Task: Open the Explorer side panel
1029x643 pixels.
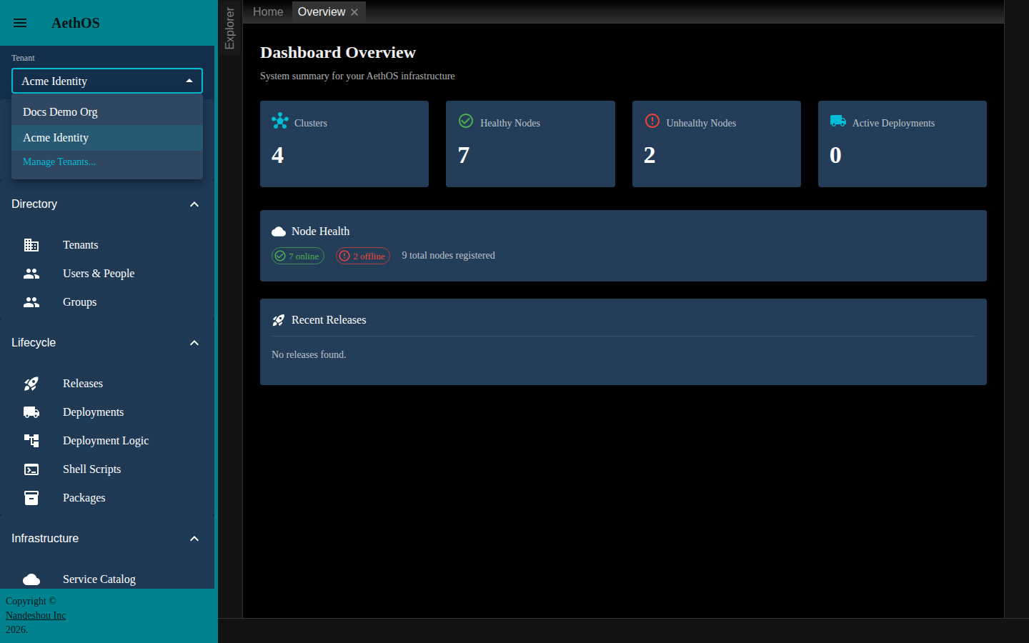Action: (229, 28)
